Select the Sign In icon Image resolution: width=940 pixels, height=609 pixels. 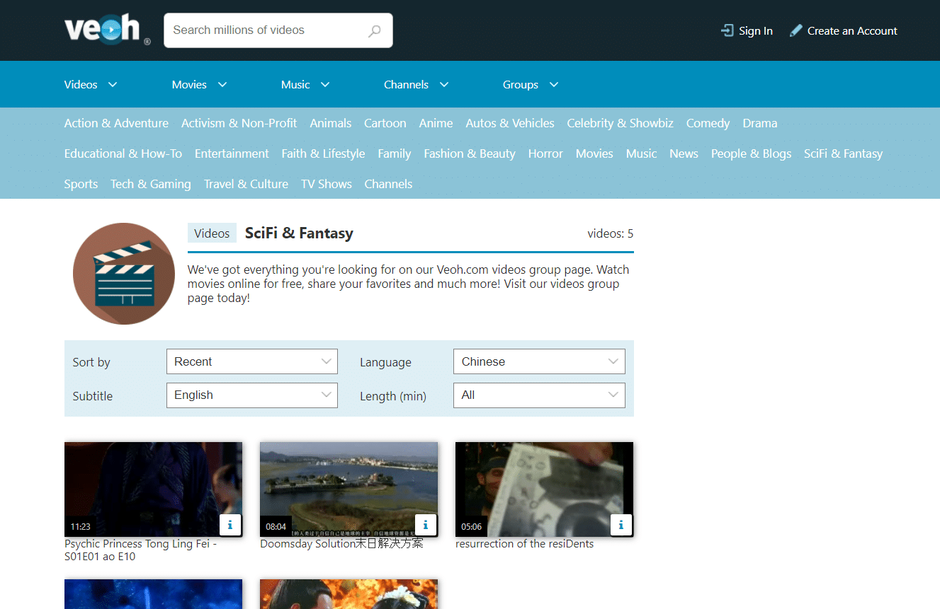[x=727, y=30]
